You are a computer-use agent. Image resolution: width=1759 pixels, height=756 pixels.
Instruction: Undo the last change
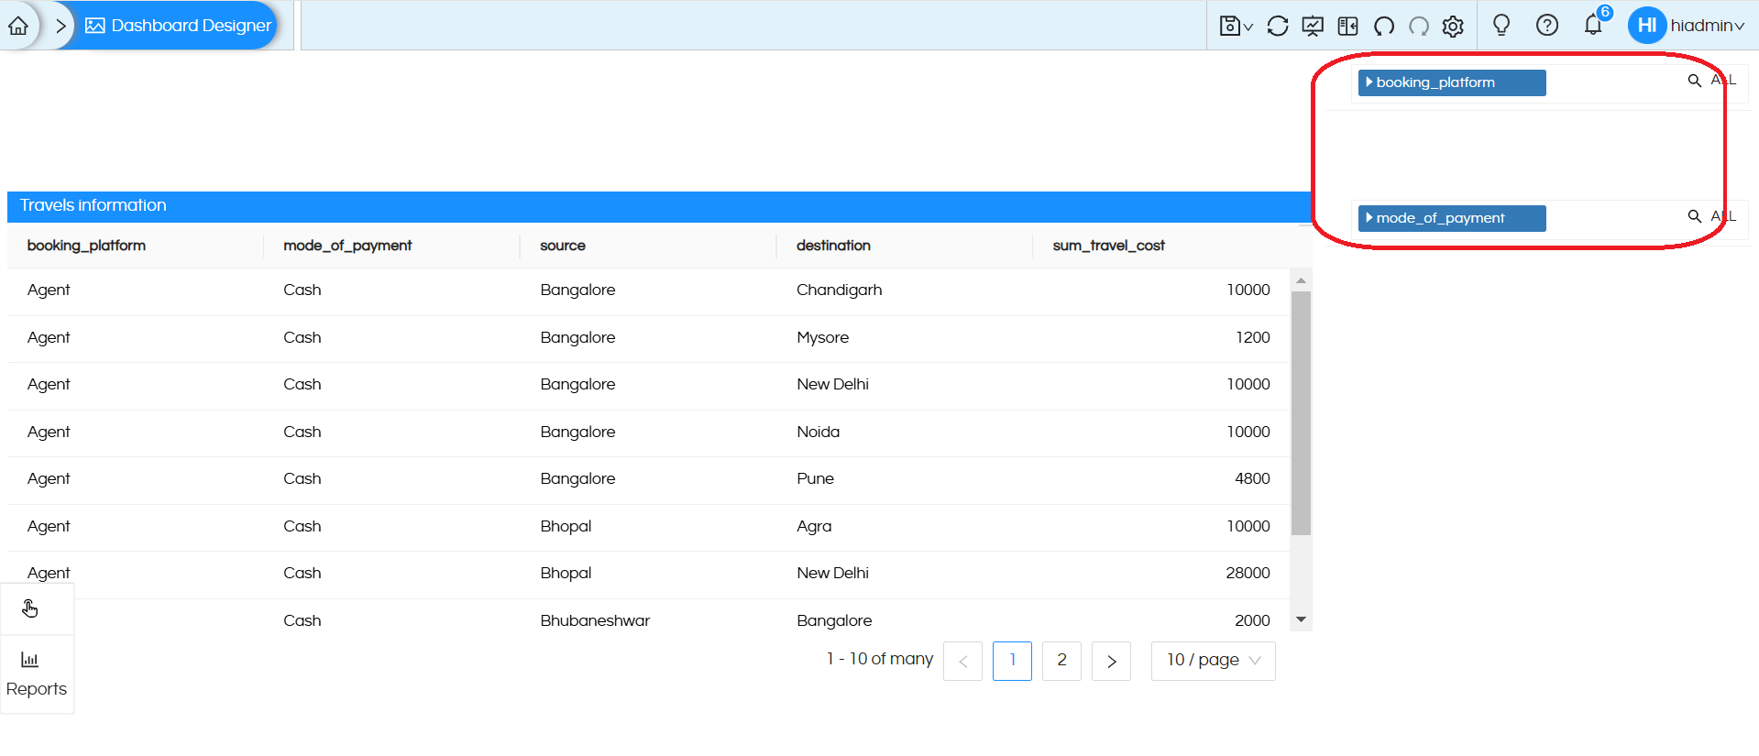click(1384, 26)
